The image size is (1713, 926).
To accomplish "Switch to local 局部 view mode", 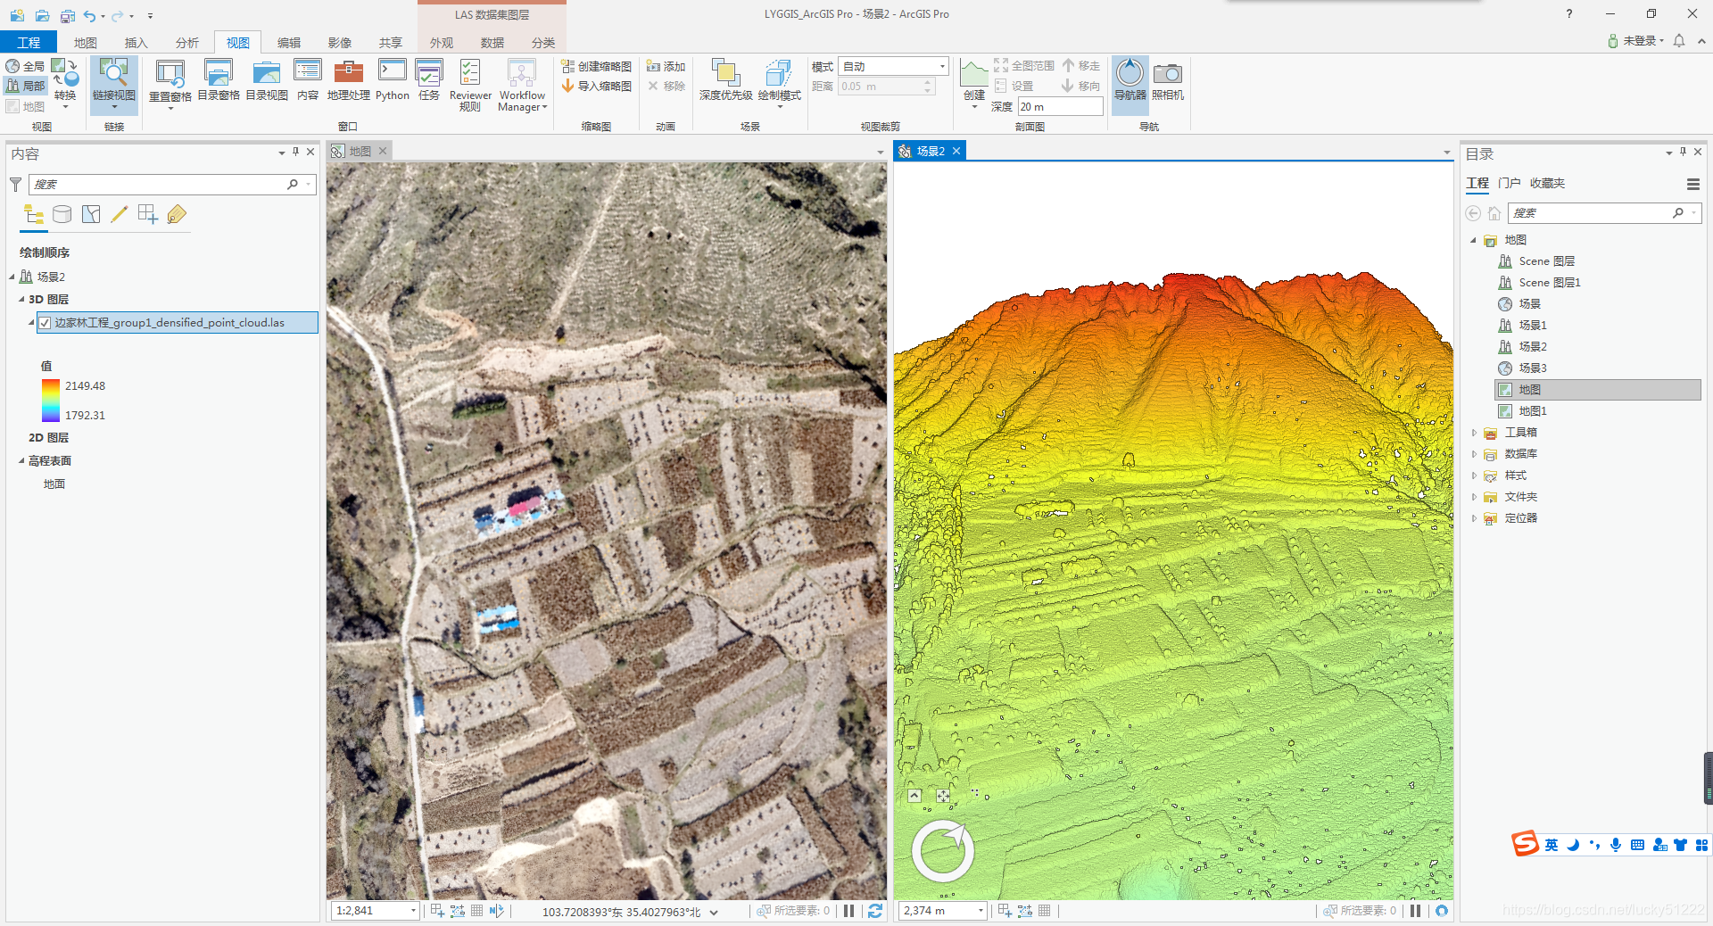I will [25, 86].
